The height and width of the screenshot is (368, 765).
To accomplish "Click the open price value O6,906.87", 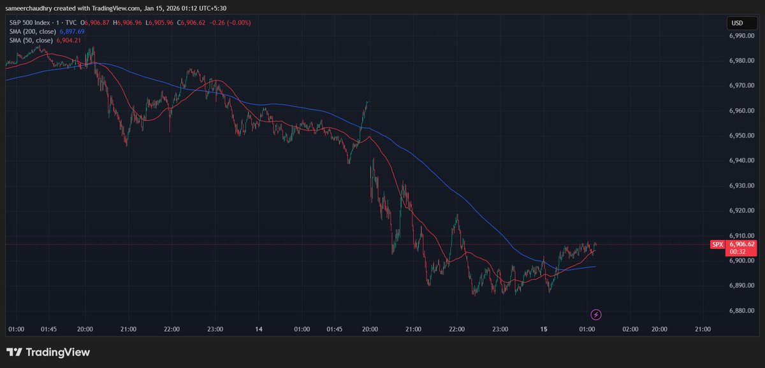I will 99,22.
